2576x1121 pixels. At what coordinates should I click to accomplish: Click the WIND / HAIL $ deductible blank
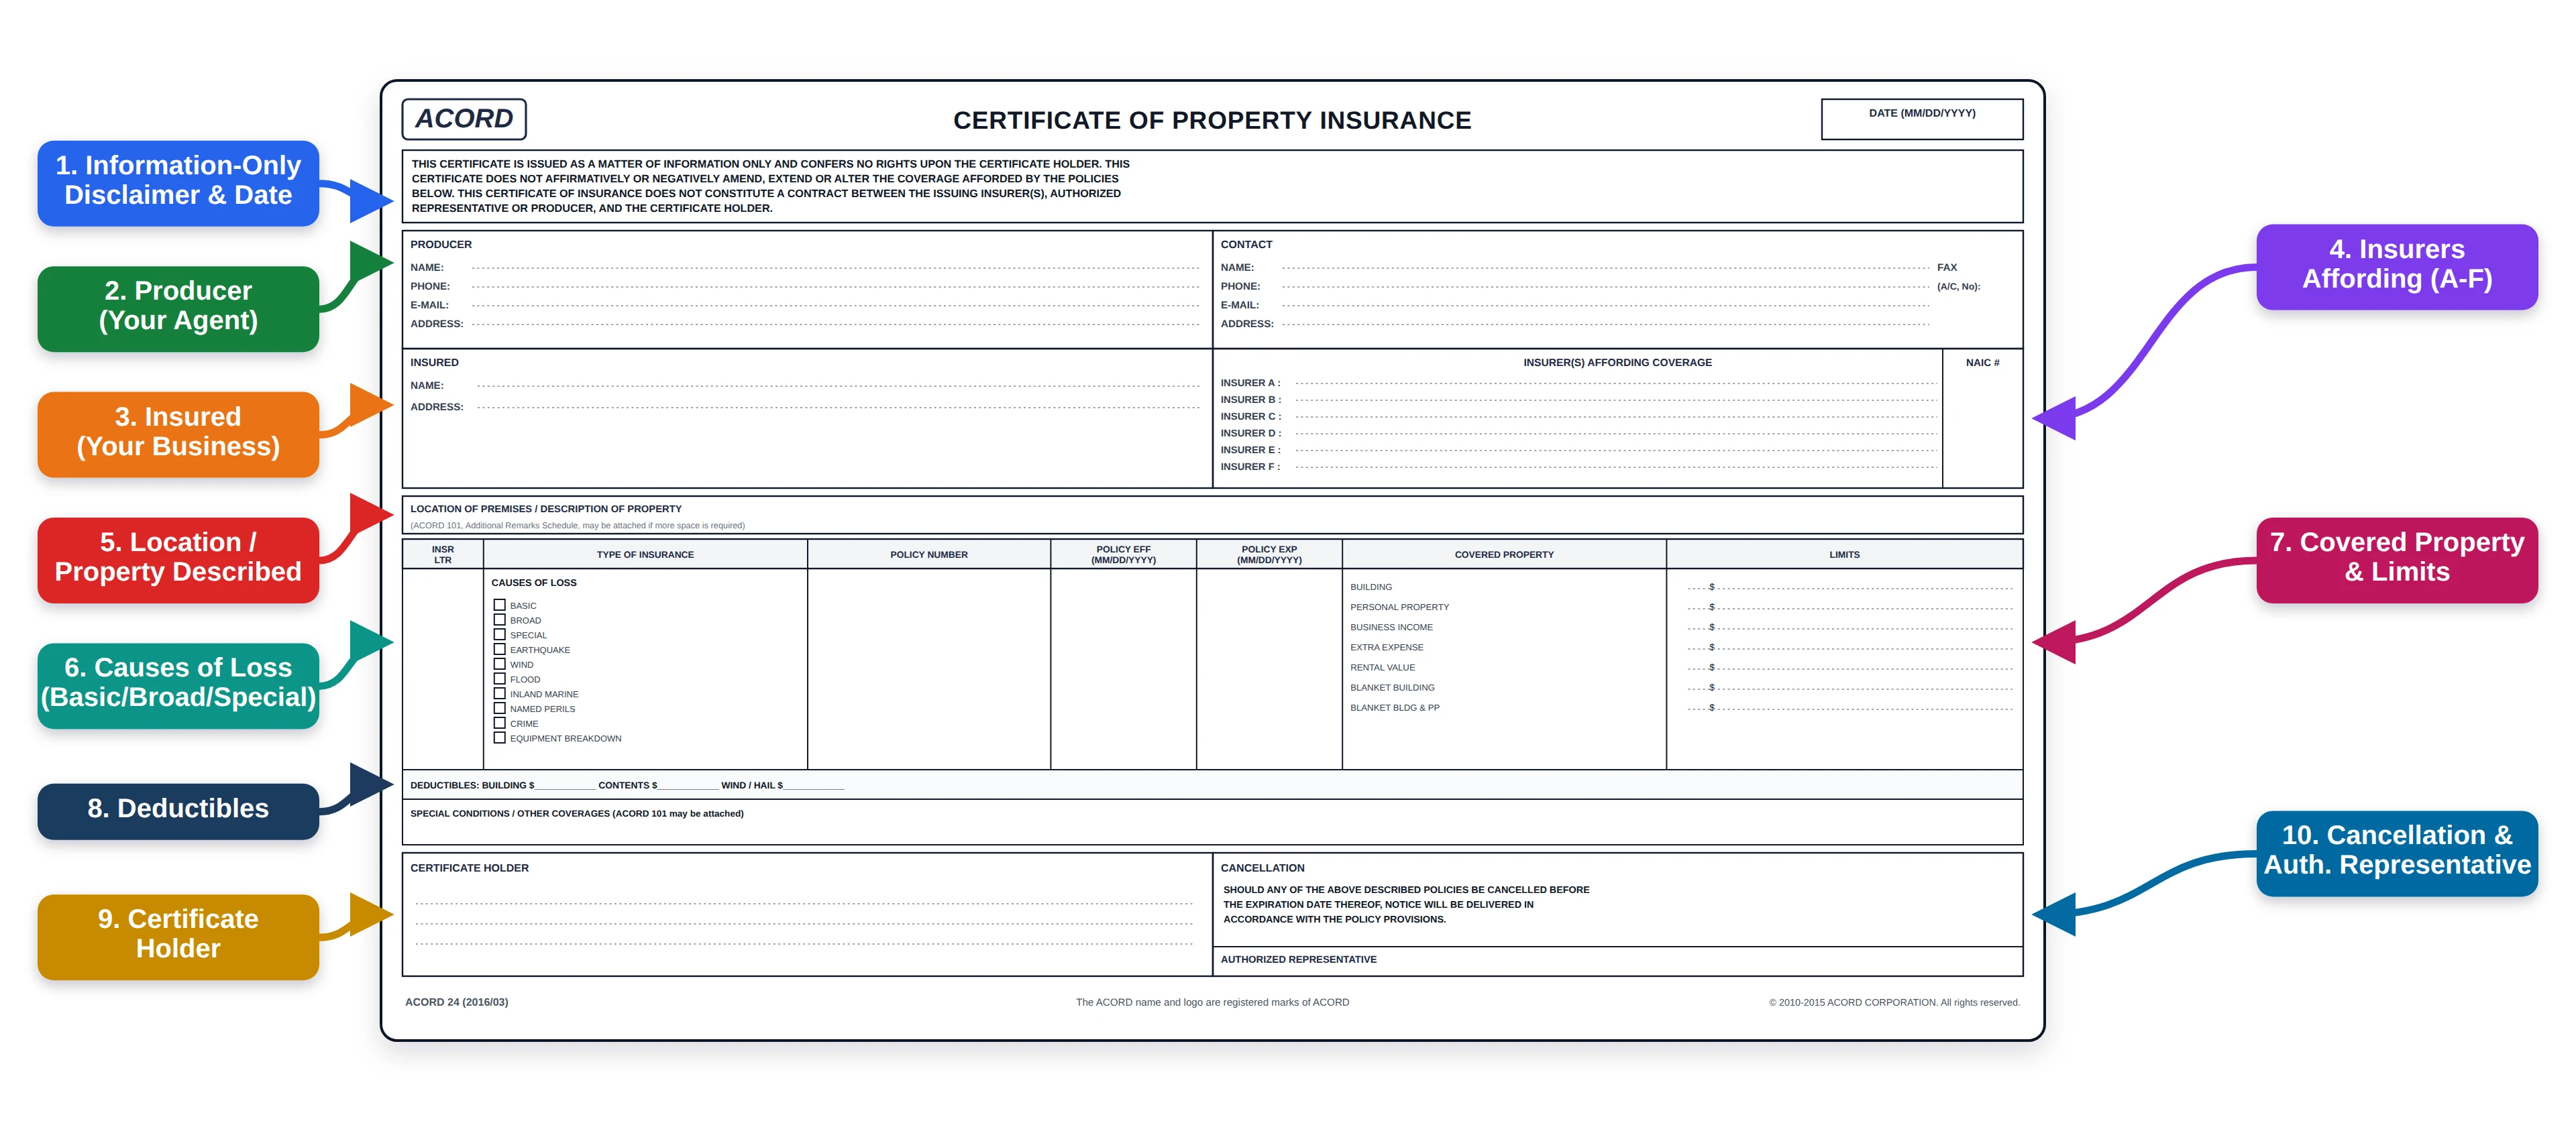(x=814, y=785)
